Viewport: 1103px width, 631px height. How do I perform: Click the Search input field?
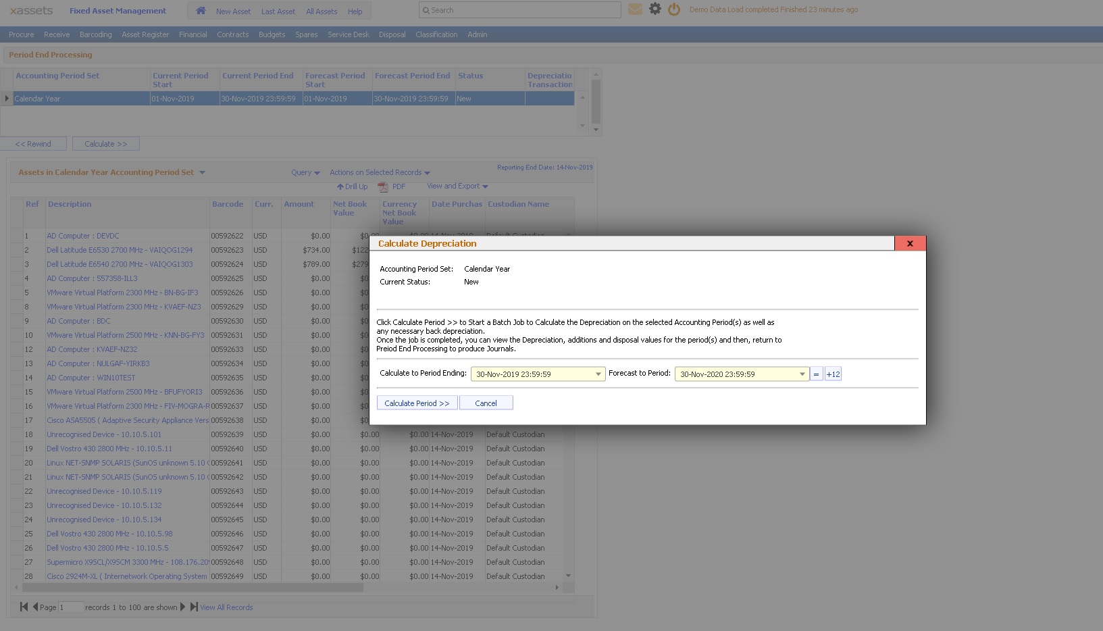[x=520, y=10]
